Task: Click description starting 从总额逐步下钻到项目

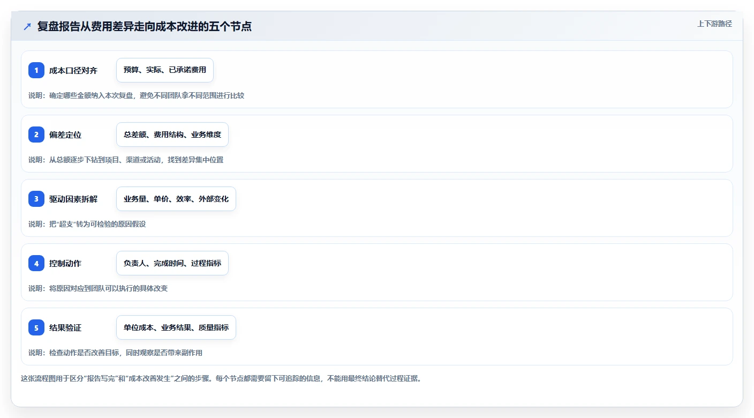Action: [126, 160]
